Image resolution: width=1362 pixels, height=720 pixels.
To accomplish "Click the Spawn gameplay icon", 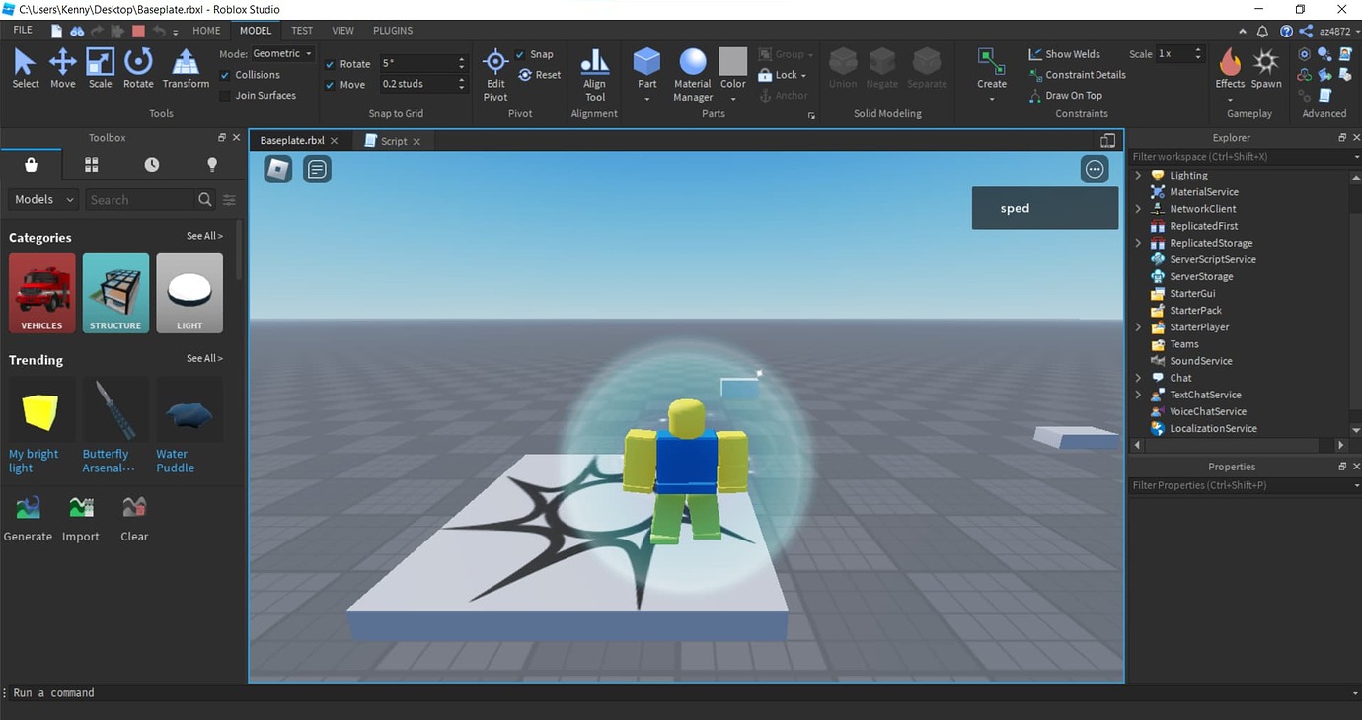I will [x=1266, y=69].
